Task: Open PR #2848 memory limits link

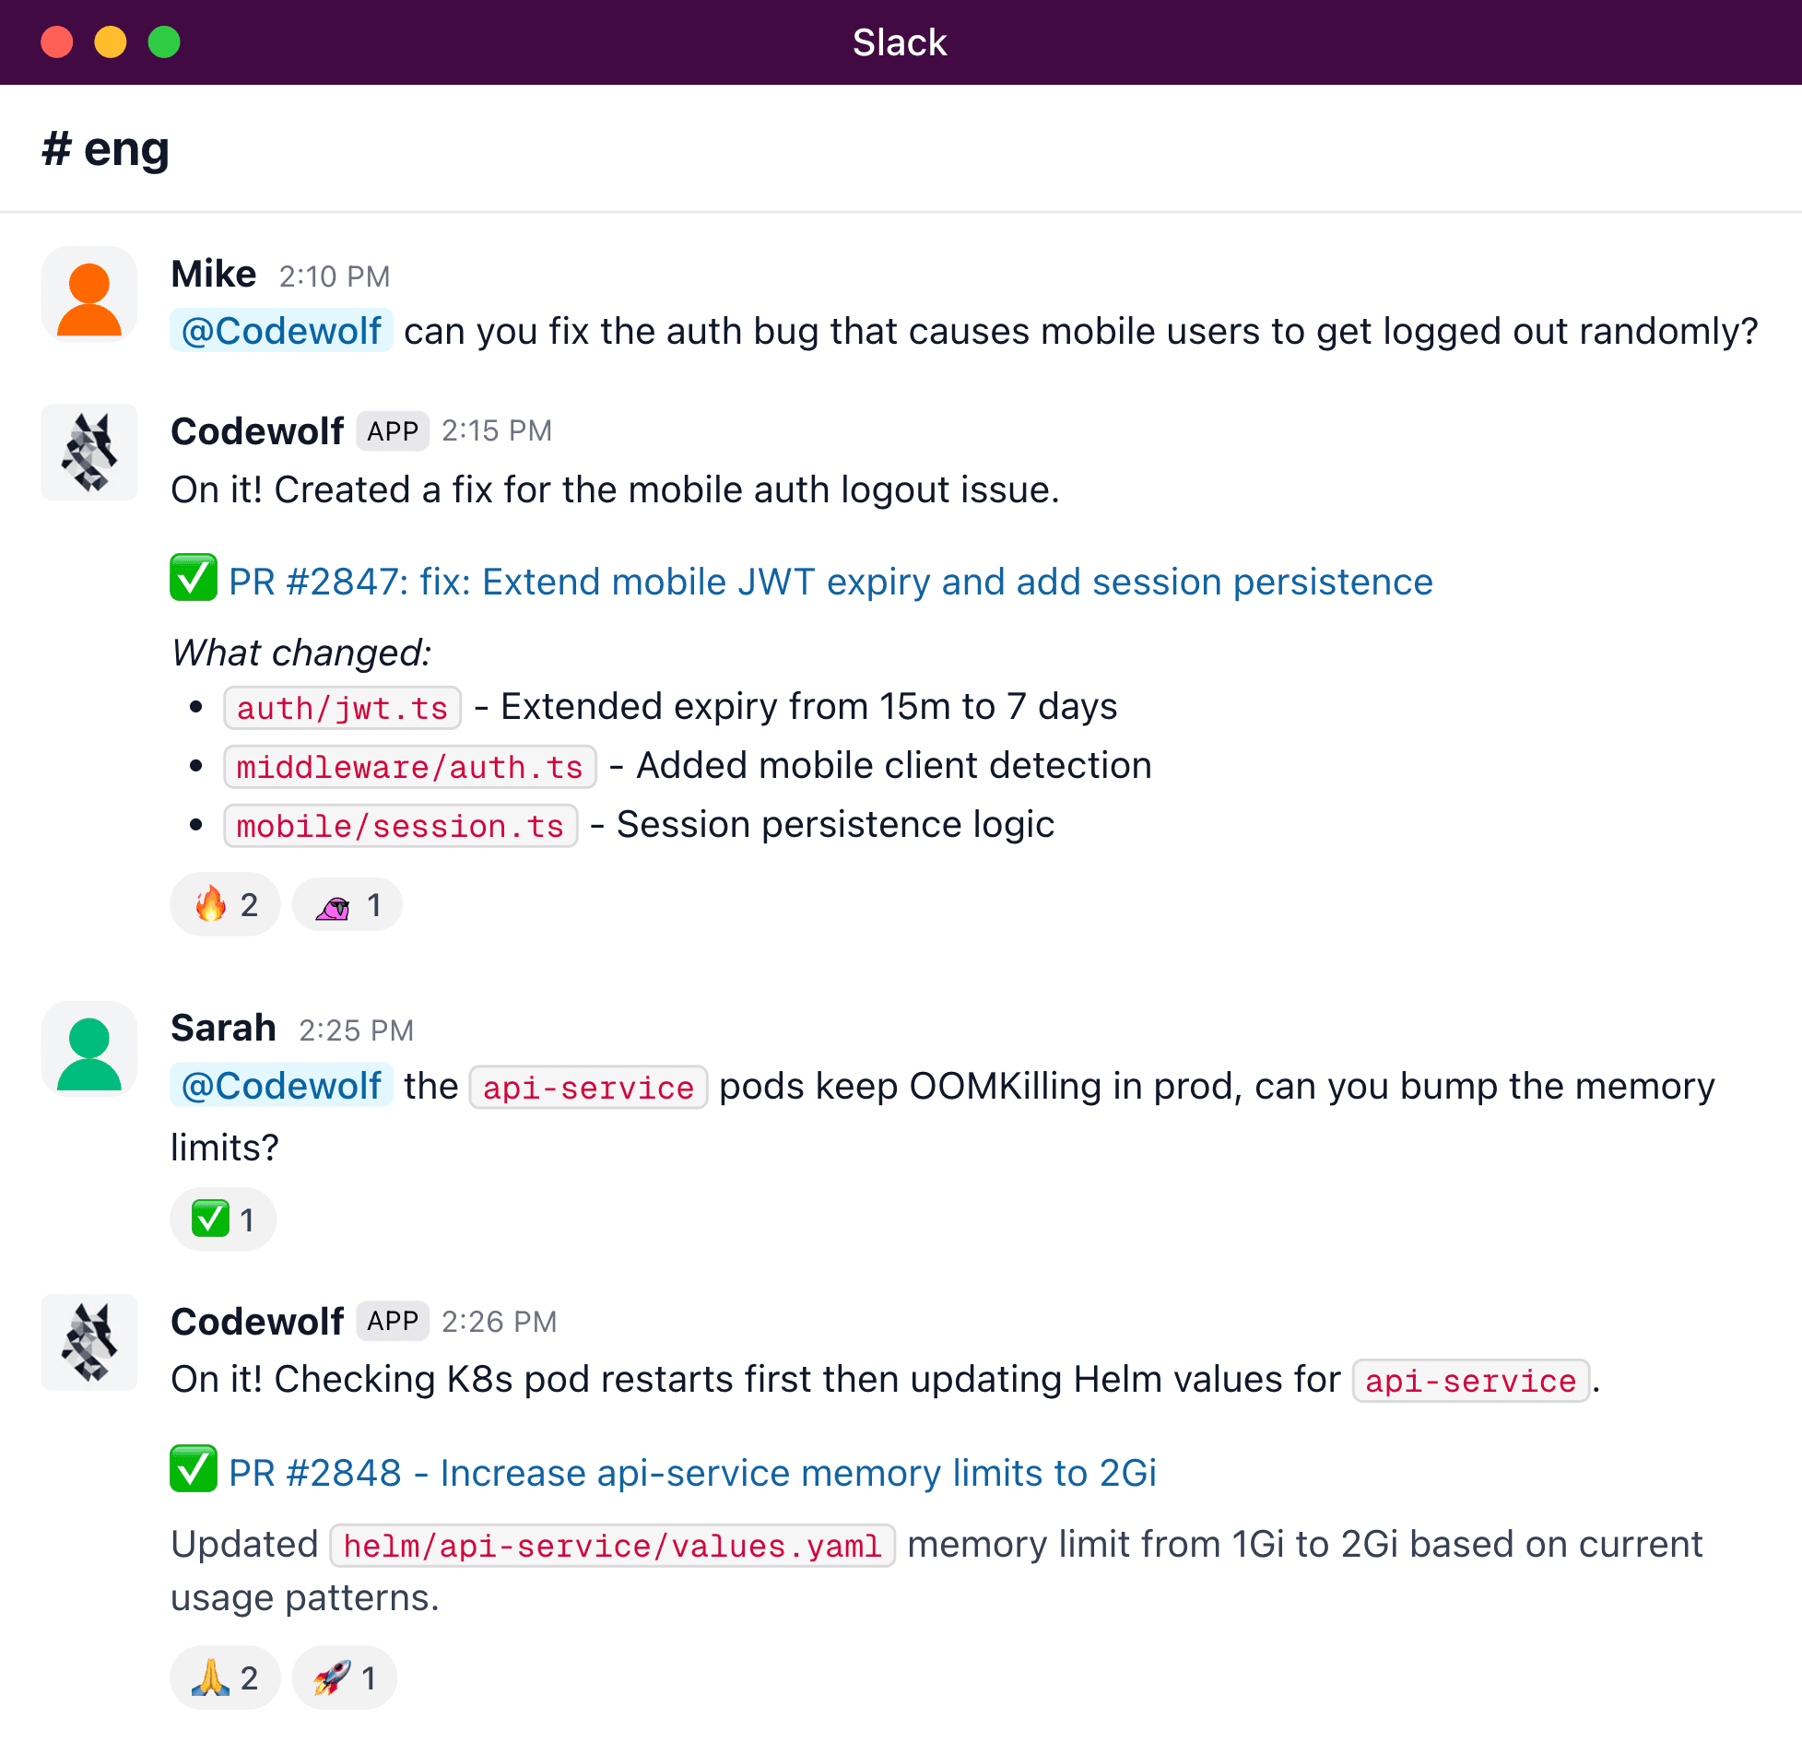Action: click(691, 1473)
